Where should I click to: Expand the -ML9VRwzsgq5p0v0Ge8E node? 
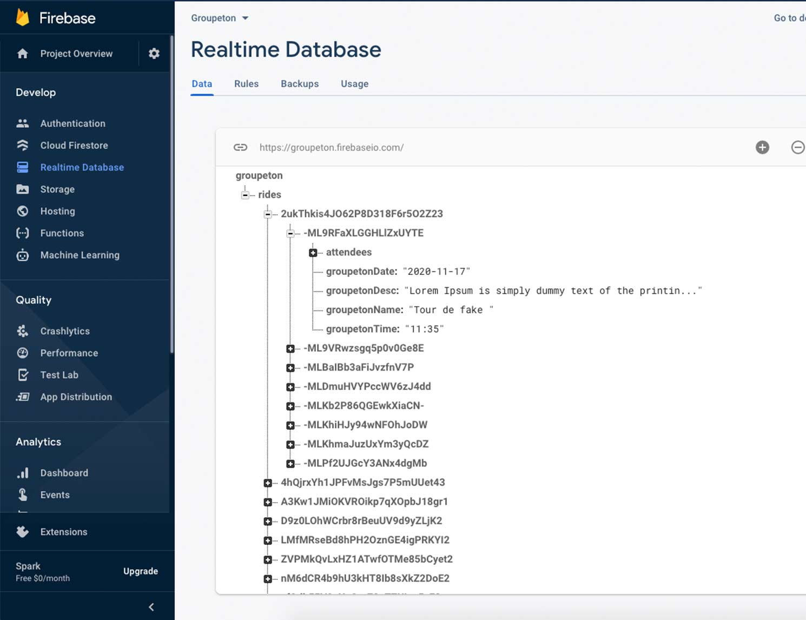click(x=290, y=348)
